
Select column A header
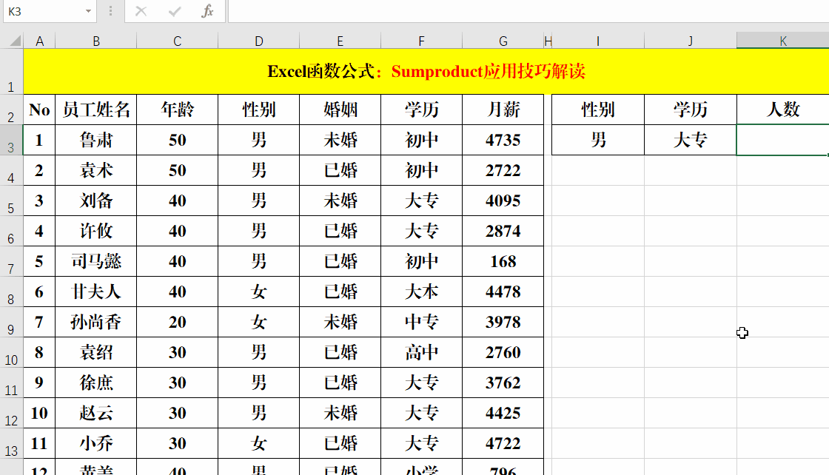tap(39, 41)
